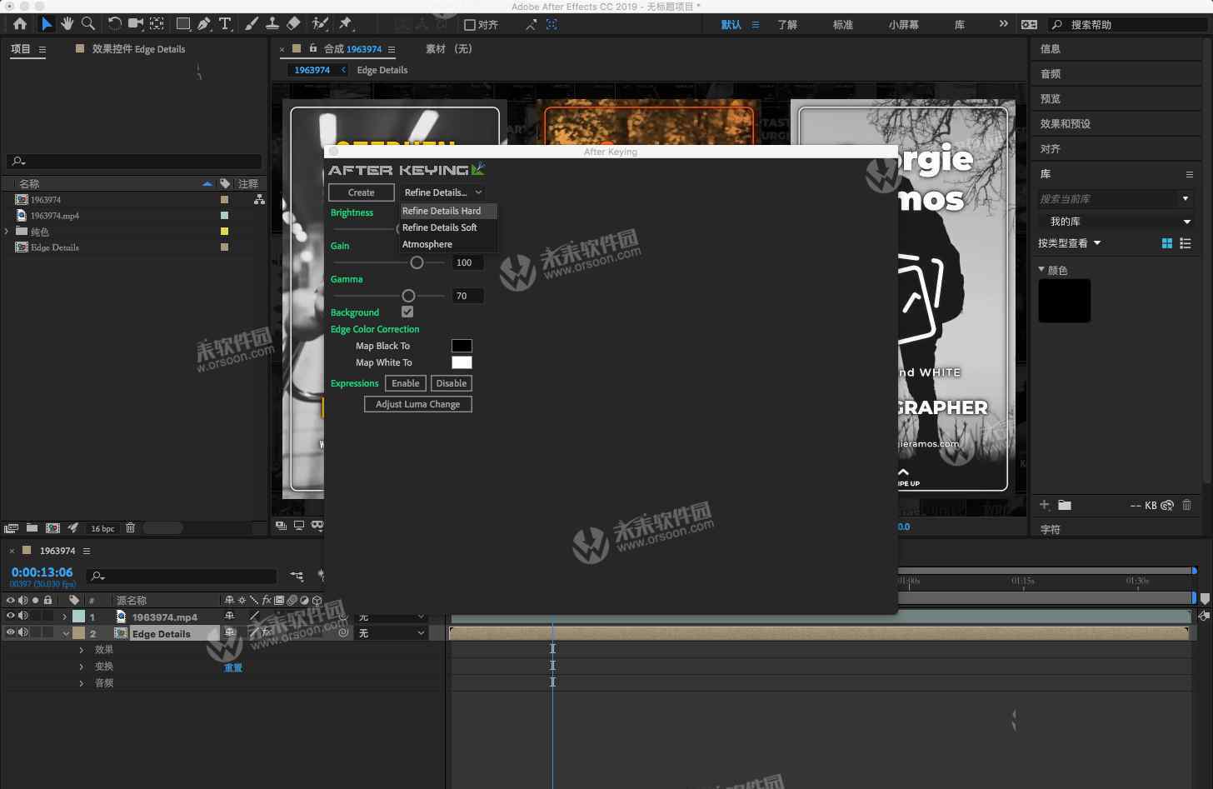Click the Create button in After Keying
This screenshot has width=1213, height=789.
tap(362, 192)
